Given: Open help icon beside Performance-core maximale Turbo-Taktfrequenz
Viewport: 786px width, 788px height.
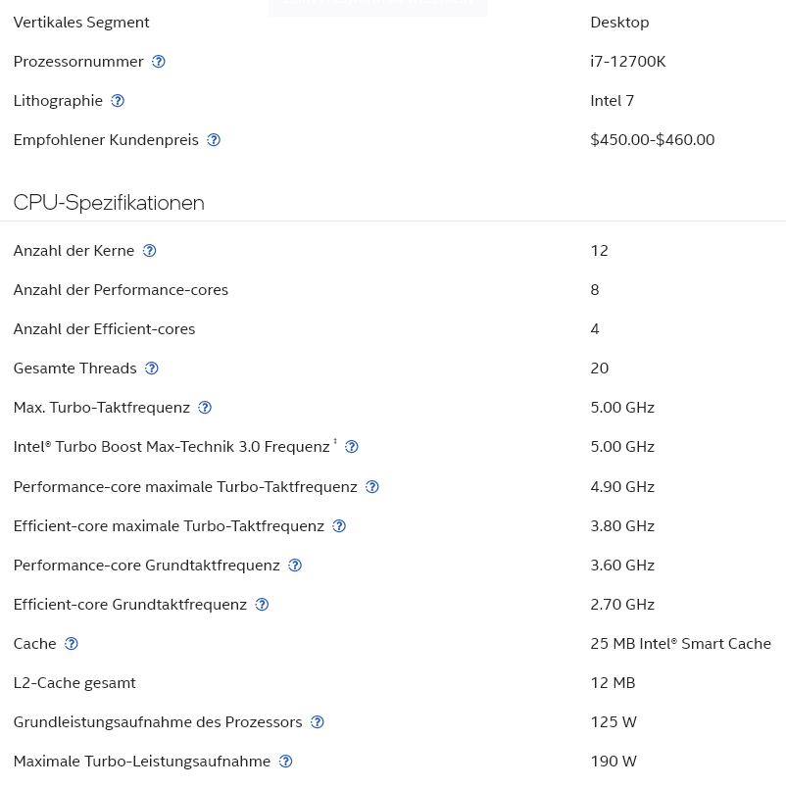Looking at the screenshot, I should (x=371, y=487).
